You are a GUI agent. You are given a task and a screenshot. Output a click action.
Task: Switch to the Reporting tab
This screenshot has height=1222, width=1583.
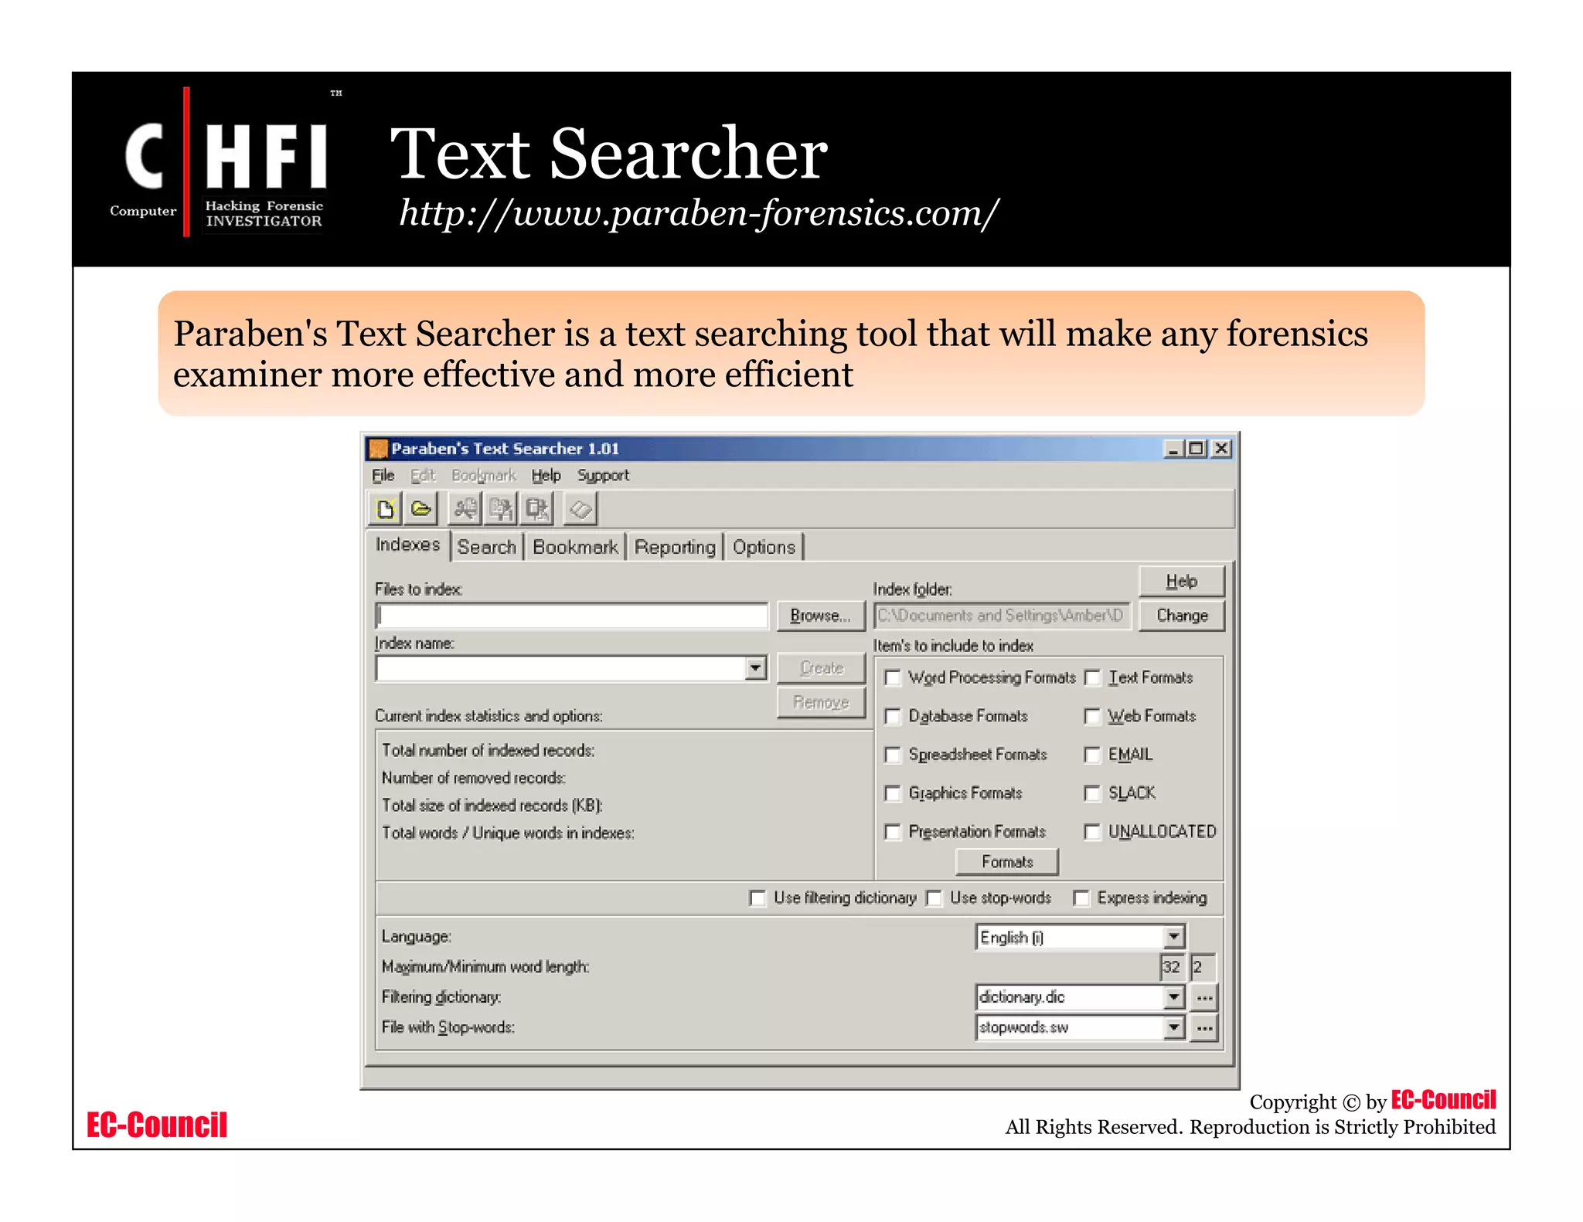[x=676, y=547]
